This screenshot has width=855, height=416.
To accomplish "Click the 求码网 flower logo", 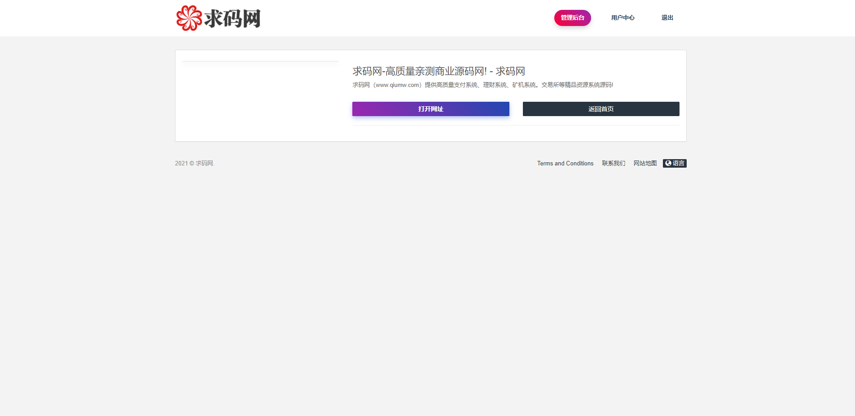I will click(x=218, y=18).
